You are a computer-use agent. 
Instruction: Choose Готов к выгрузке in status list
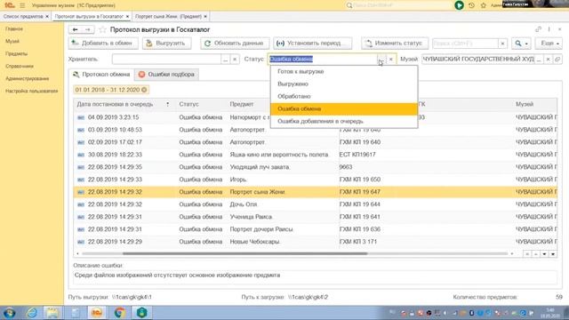[x=344, y=71]
